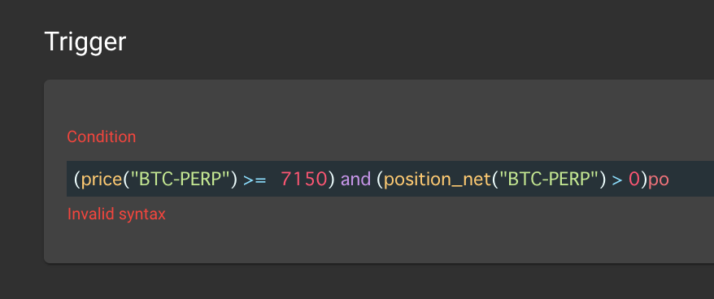Click the blank space between >= and 7150
The height and width of the screenshot is (299, 714).
(273, 180)
